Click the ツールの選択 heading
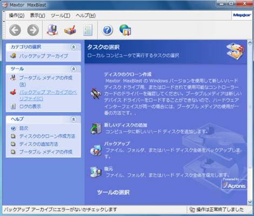The height and width of the screenshot is (216, 254). [113, 192]
